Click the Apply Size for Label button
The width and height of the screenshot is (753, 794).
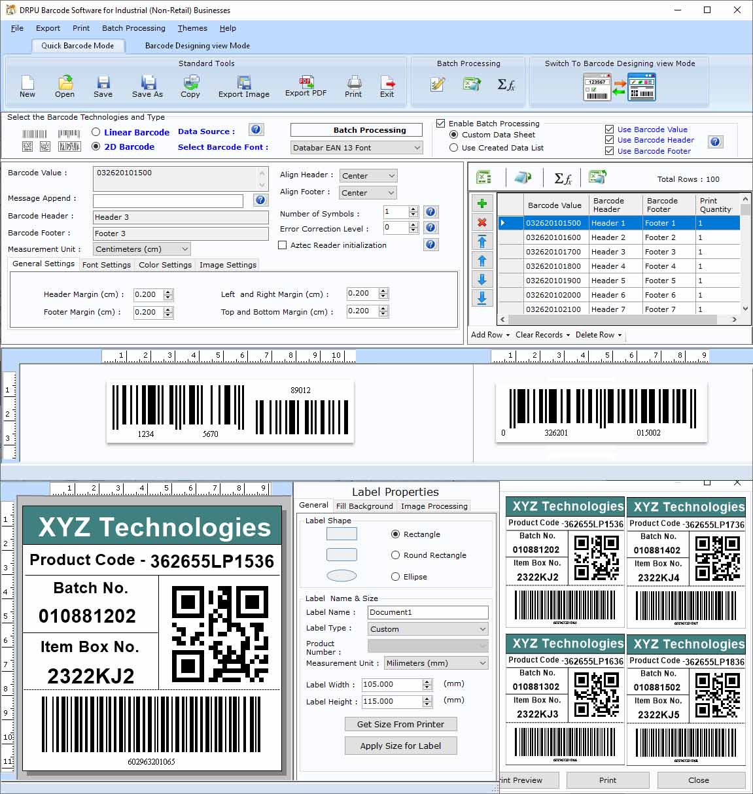pyautogui.click(x=400, y=746)
